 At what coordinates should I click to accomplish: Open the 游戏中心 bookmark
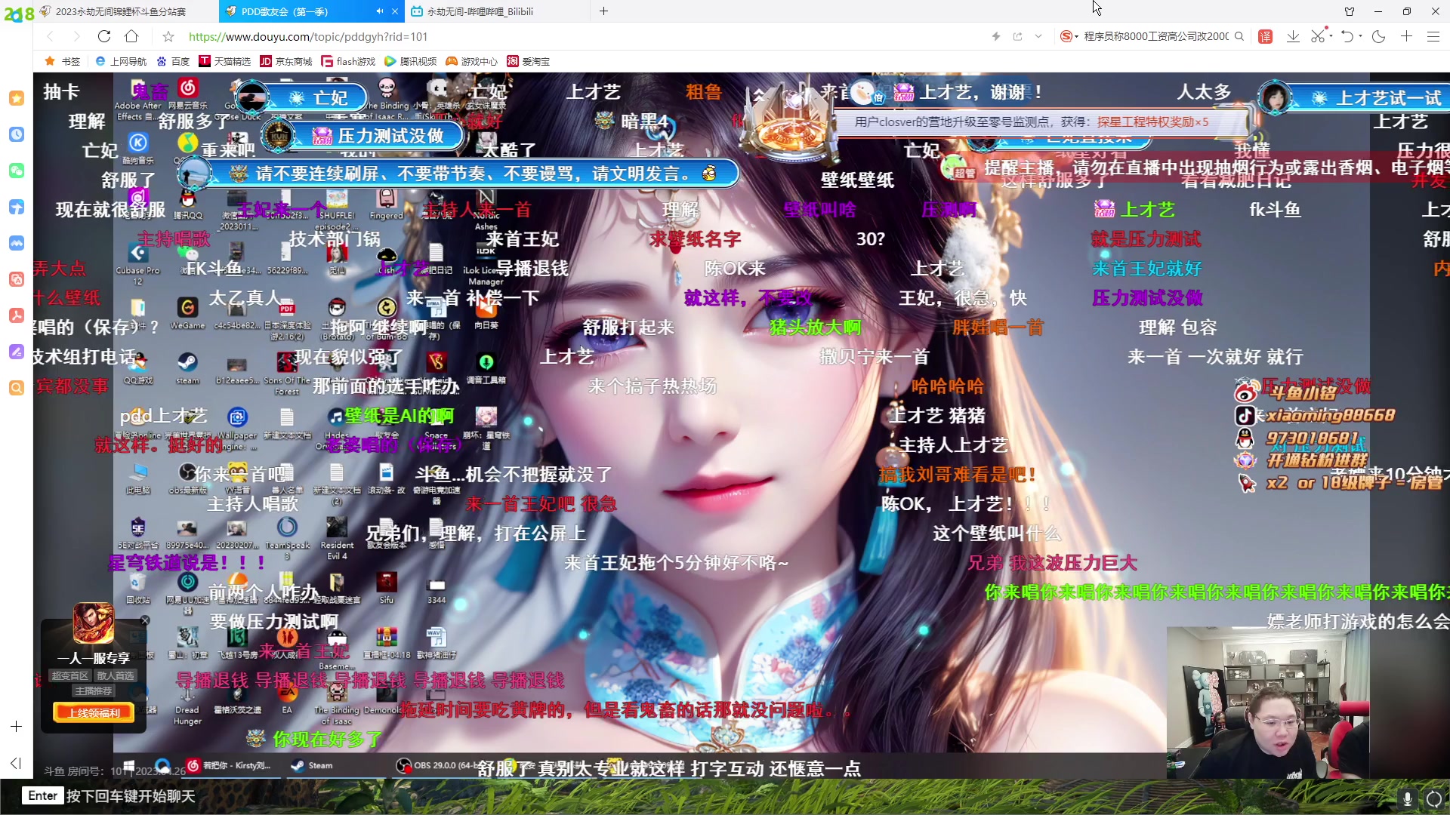471,61
